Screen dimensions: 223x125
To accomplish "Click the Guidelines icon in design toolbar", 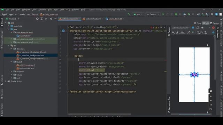I will tap(206, 32).
